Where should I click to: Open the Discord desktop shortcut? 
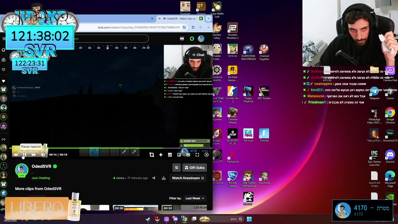pyautogui.click(x=390, y=157)
